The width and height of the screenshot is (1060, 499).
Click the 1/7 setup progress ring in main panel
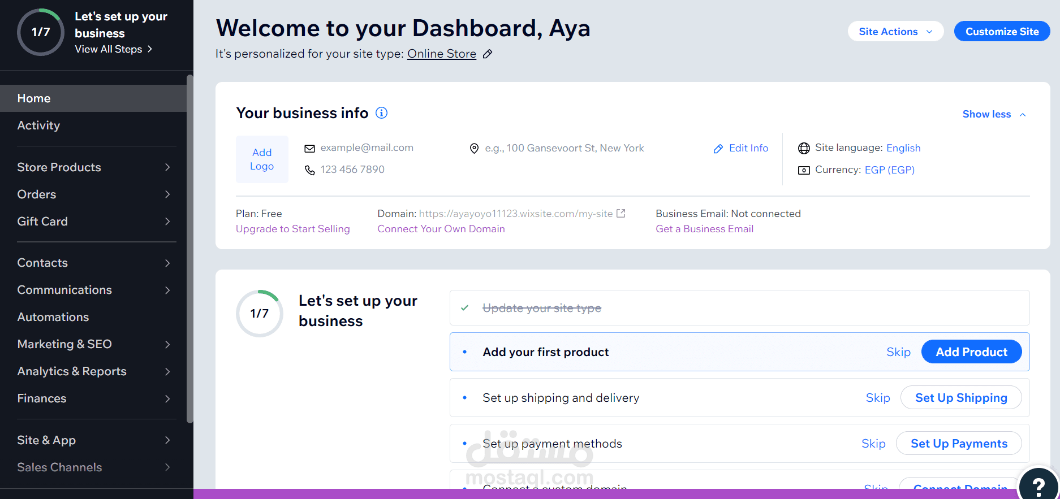[260, 314]
